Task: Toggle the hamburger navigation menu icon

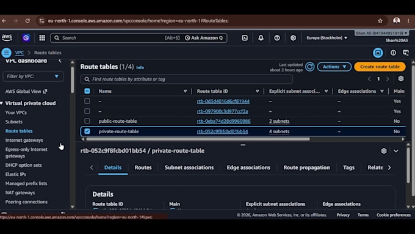Action: (6, 53)
